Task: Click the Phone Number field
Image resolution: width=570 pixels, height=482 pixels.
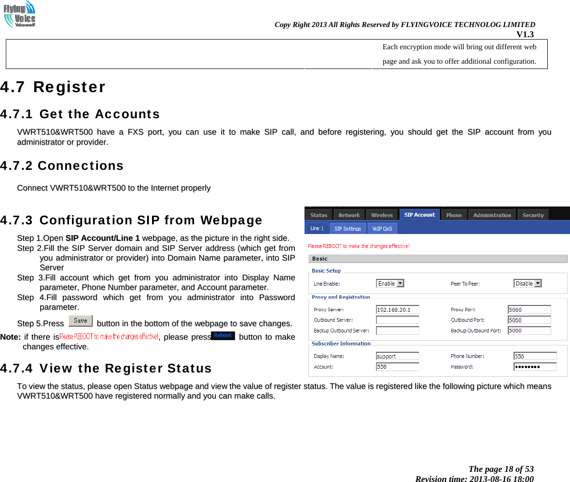Action: (x=535, y=356)
